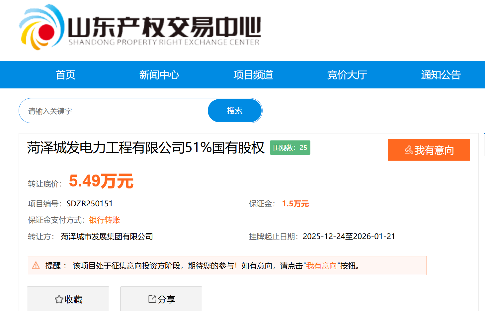Open 竞价大厅 from the navigation bar
This screenshot has width=485, height=311.
click(347, 75)
